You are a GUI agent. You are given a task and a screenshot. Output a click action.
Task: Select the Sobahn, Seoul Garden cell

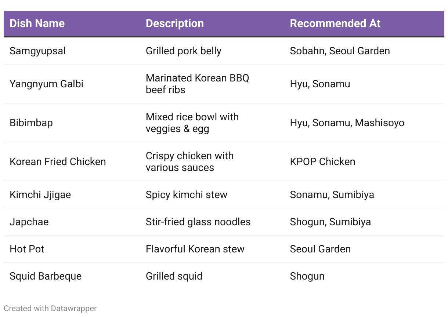340,51
